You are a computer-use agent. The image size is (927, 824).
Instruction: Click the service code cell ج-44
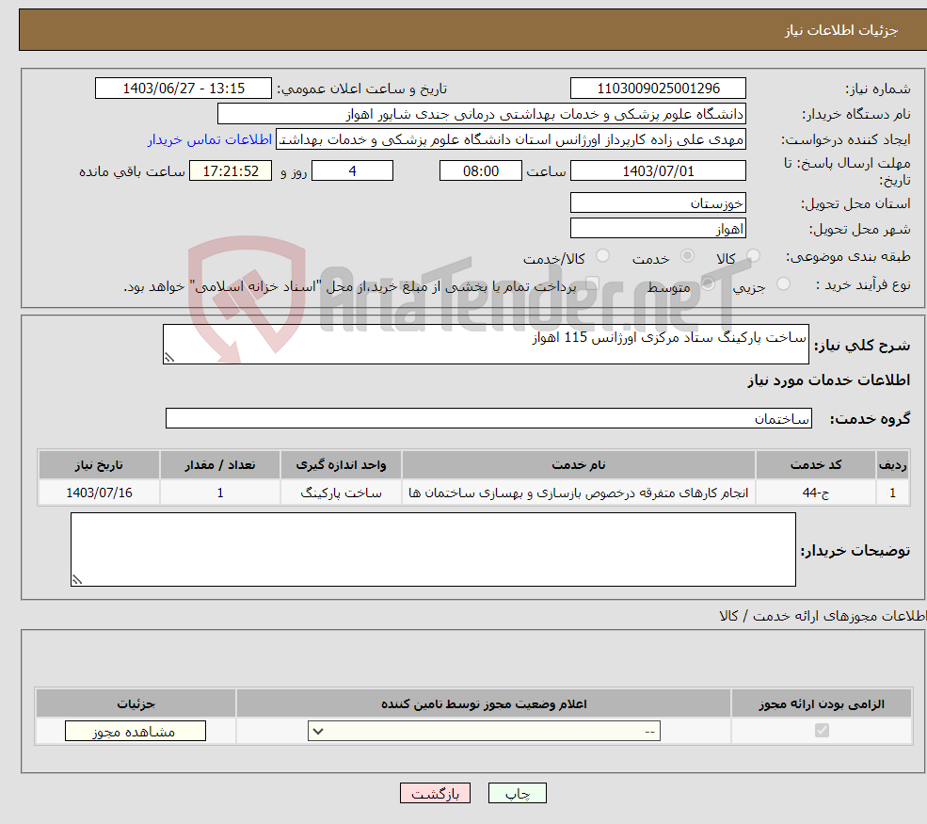815,493
